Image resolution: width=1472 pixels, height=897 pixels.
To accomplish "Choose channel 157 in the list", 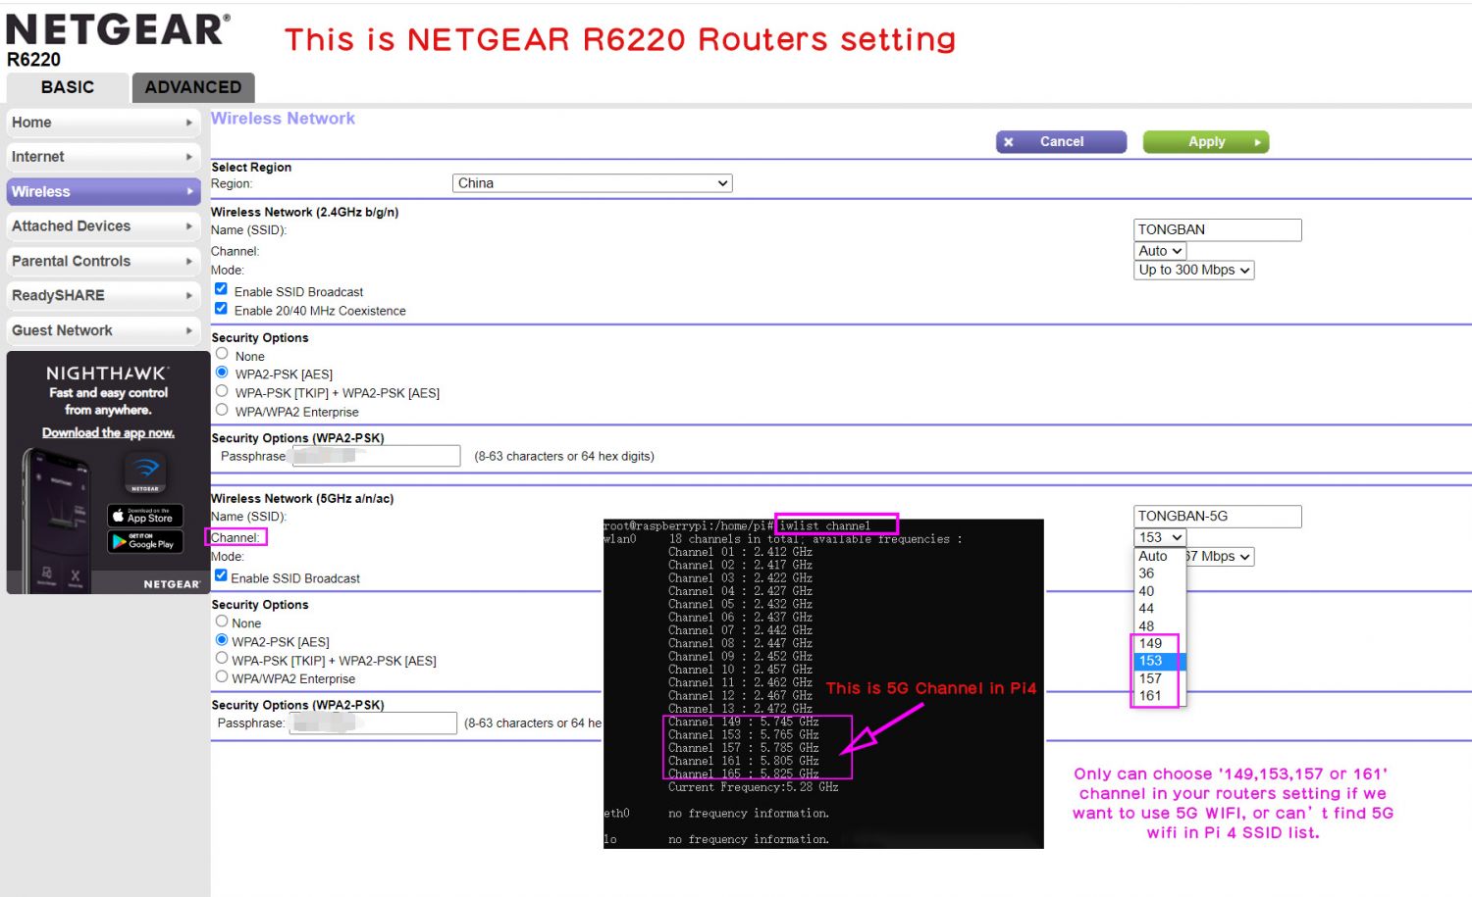I will [x=1160, y=678].
